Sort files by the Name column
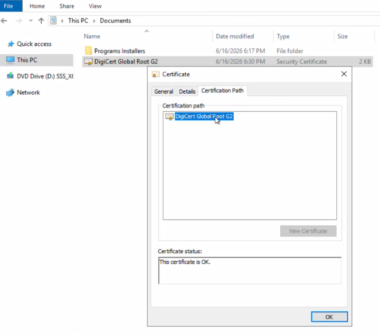 (92, 36)
